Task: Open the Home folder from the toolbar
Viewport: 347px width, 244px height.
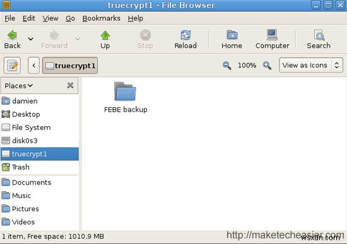Action: coord(232,39)
